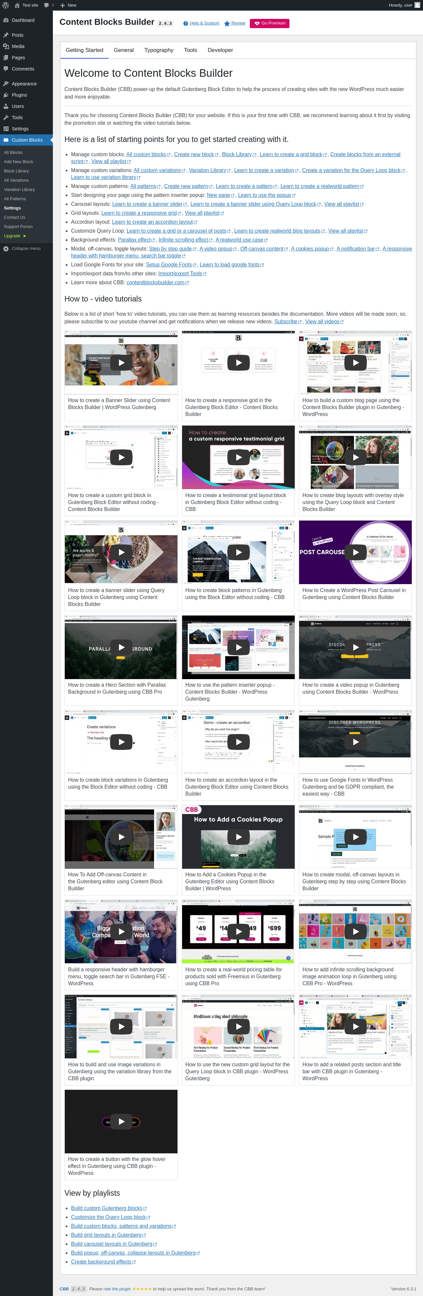
Task: Click the Help & Support question mark icon
Action: (185, 23)
